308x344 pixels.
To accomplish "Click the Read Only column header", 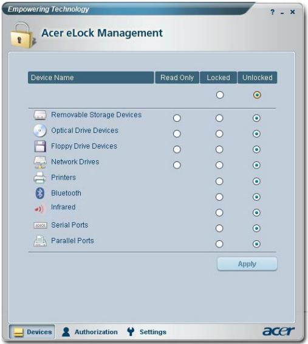I will [177, 78].
